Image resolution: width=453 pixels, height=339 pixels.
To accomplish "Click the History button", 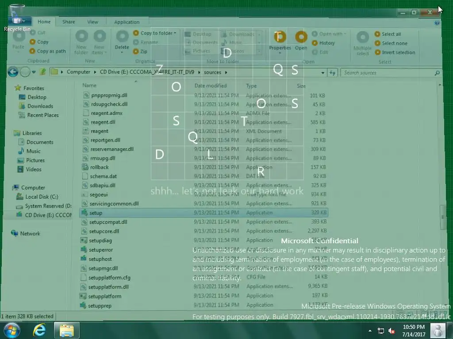I will coord(323,43).
